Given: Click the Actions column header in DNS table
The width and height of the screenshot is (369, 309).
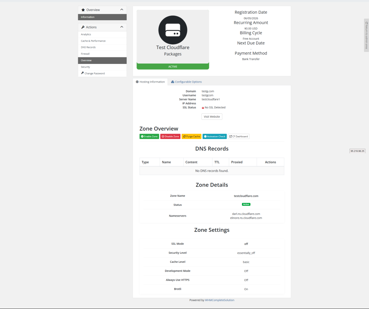Looking at the screenshot, I should coord(270,162).
